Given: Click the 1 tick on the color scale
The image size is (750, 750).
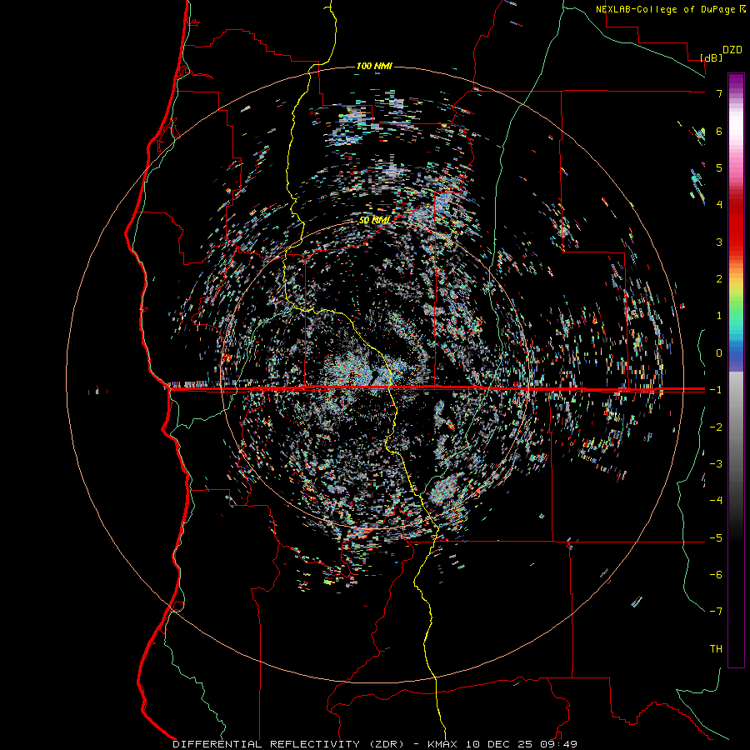Looking at the screenshot, I should [719, 316].
